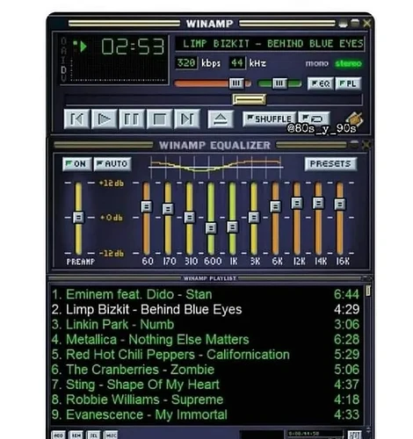Stop playback with the Stop button
This screenshot has height=439, width=413.
pos(159,119)
